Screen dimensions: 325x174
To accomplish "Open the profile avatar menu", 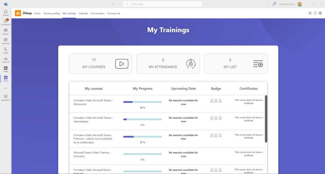I will [300, 4].
